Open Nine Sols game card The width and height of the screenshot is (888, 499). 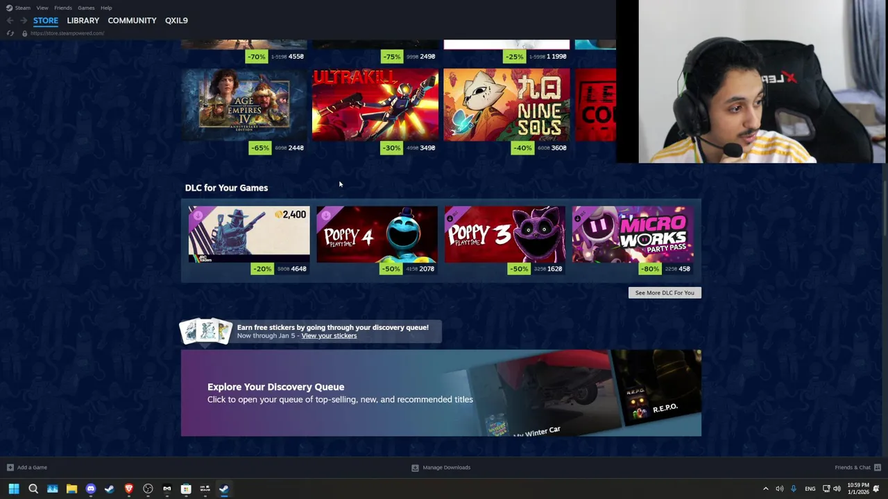506,105
